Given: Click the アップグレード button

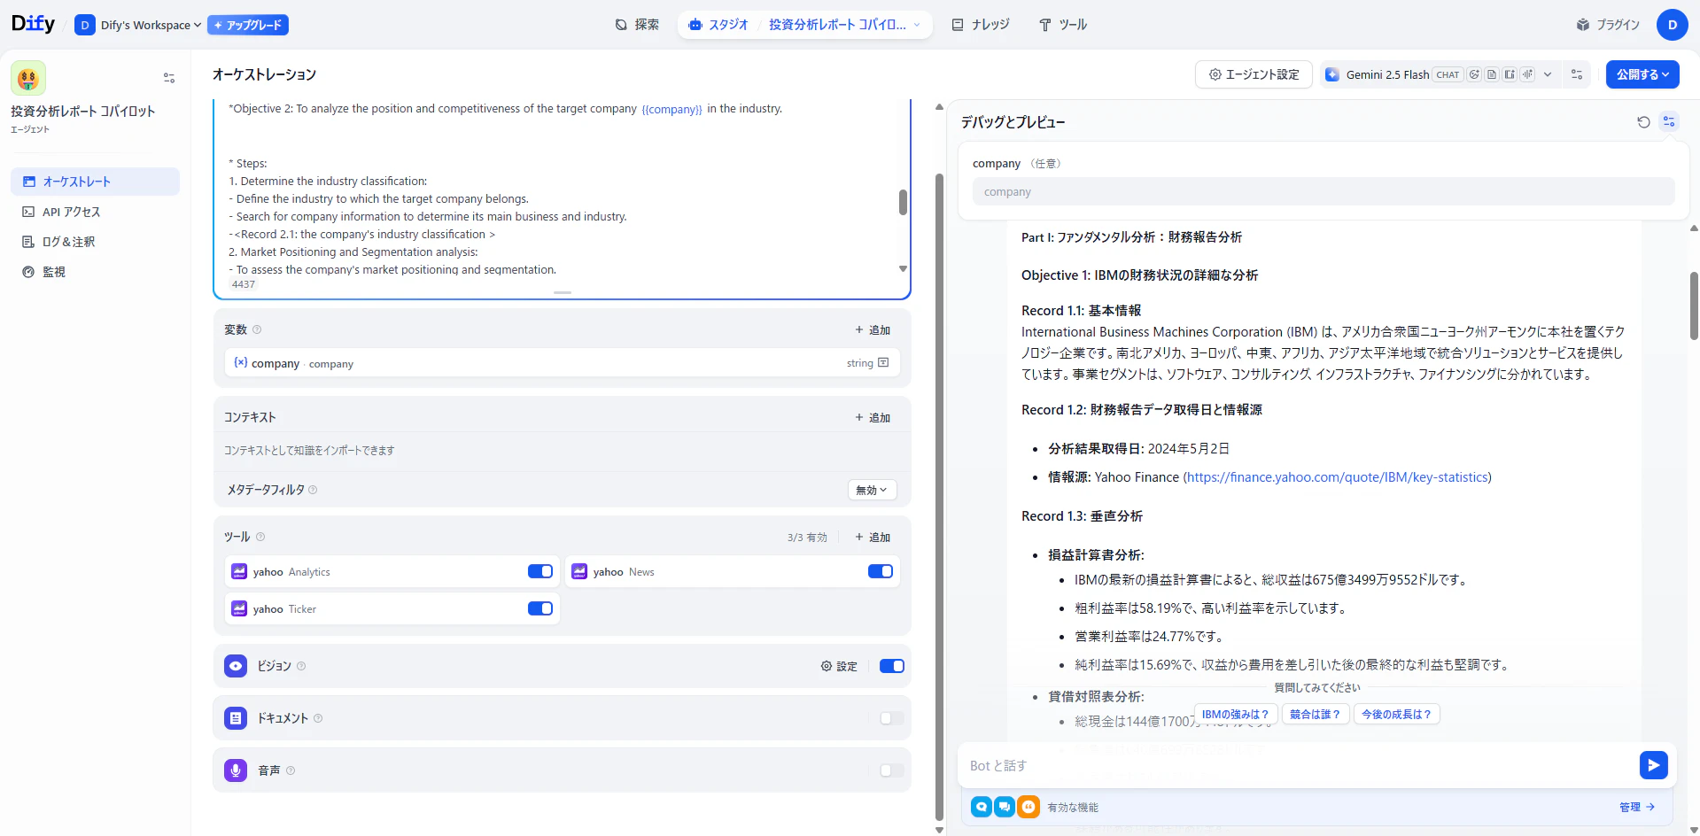Looking at the screenshot, I should (248, 25).
